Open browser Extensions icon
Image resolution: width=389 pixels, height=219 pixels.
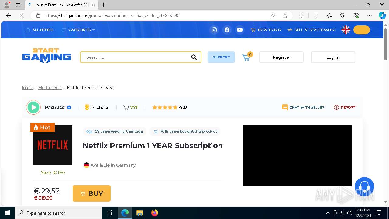coord(301,16)
